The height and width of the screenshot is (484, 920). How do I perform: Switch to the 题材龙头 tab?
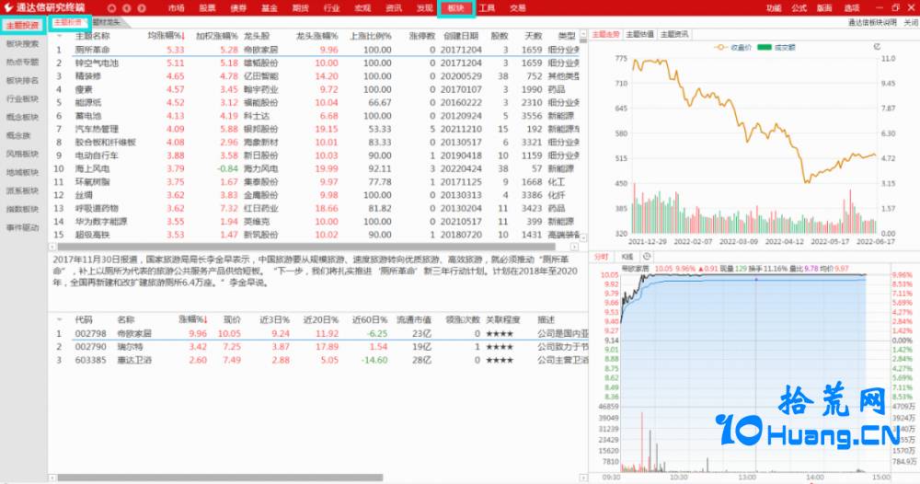106,22
